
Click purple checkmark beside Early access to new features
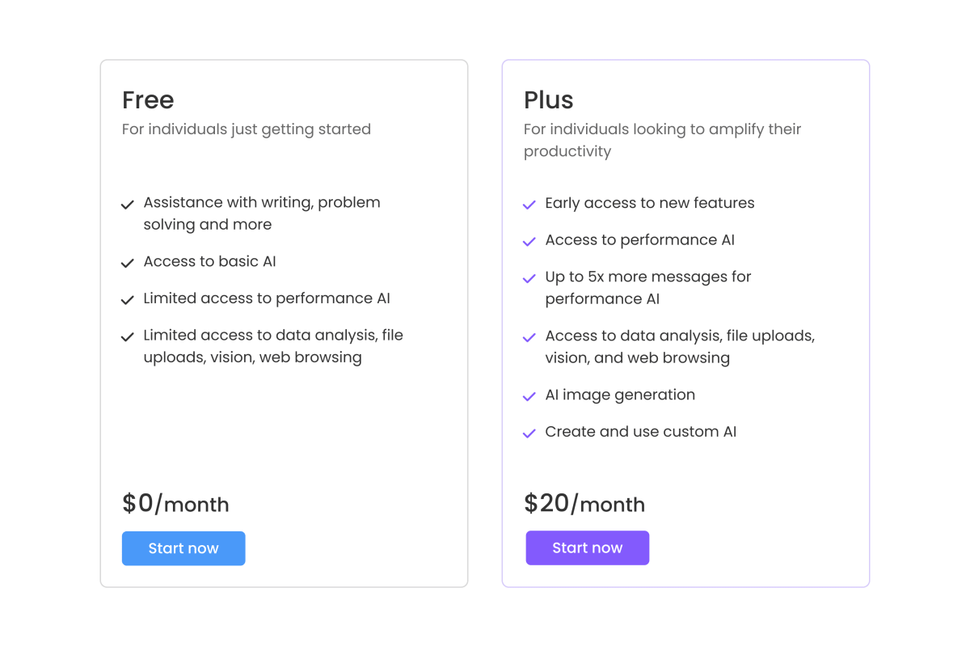(529, 205)
